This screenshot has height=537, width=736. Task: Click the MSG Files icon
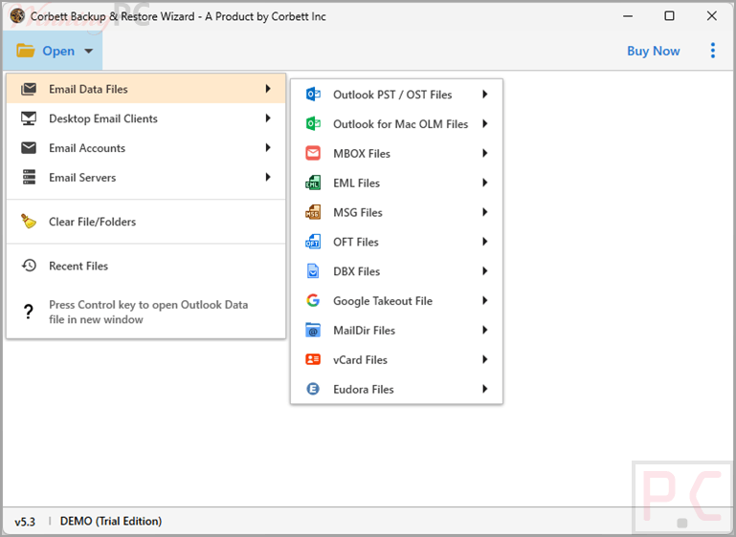tap(313, 212)
